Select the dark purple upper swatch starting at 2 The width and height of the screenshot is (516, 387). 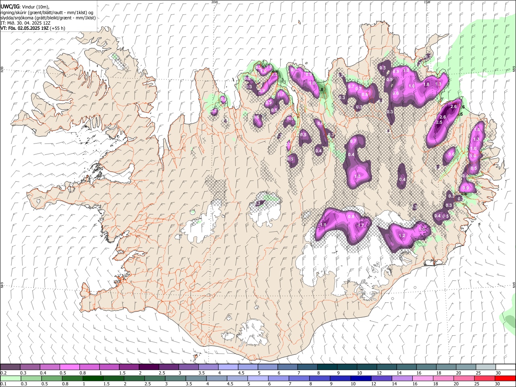(x=149, y=367)
